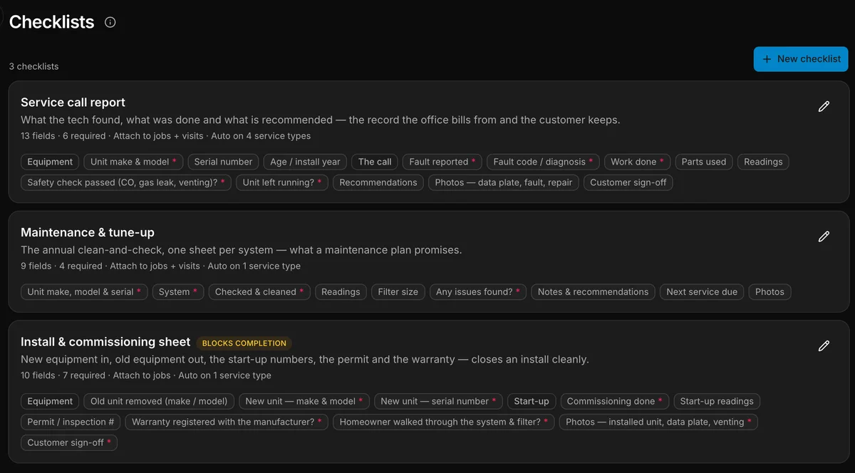Viewport: 855px width, 473px height.
Task: Edit the Service call report checklist
Action: 824,107
